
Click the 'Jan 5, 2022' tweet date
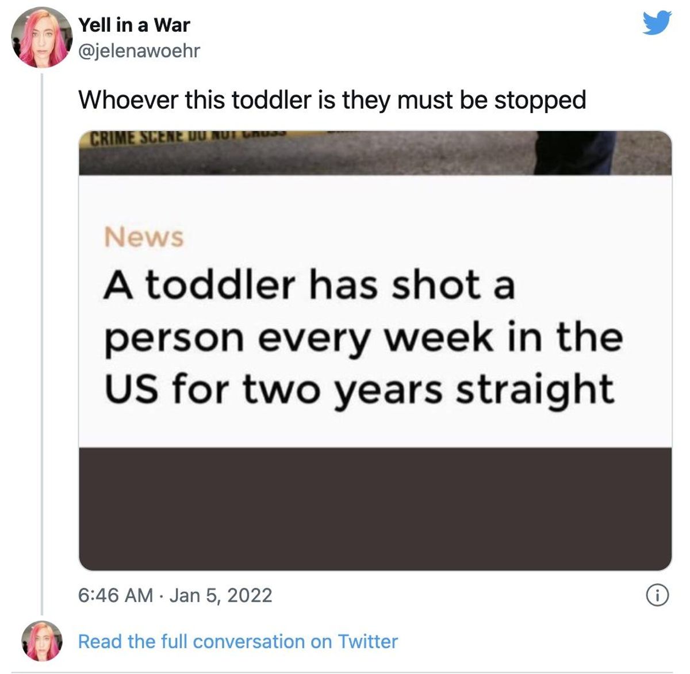coord(221,595)
